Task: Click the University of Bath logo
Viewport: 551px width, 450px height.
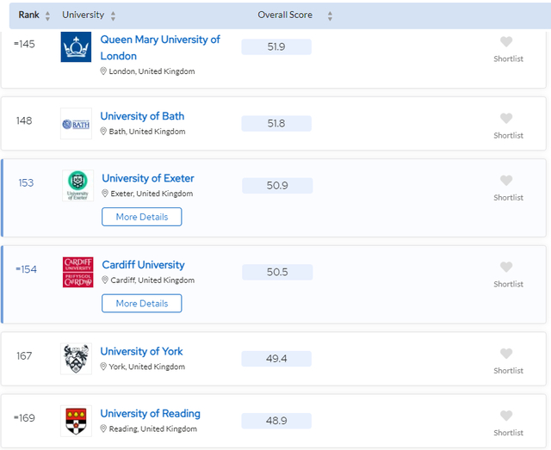Action: tap(76, 124)
